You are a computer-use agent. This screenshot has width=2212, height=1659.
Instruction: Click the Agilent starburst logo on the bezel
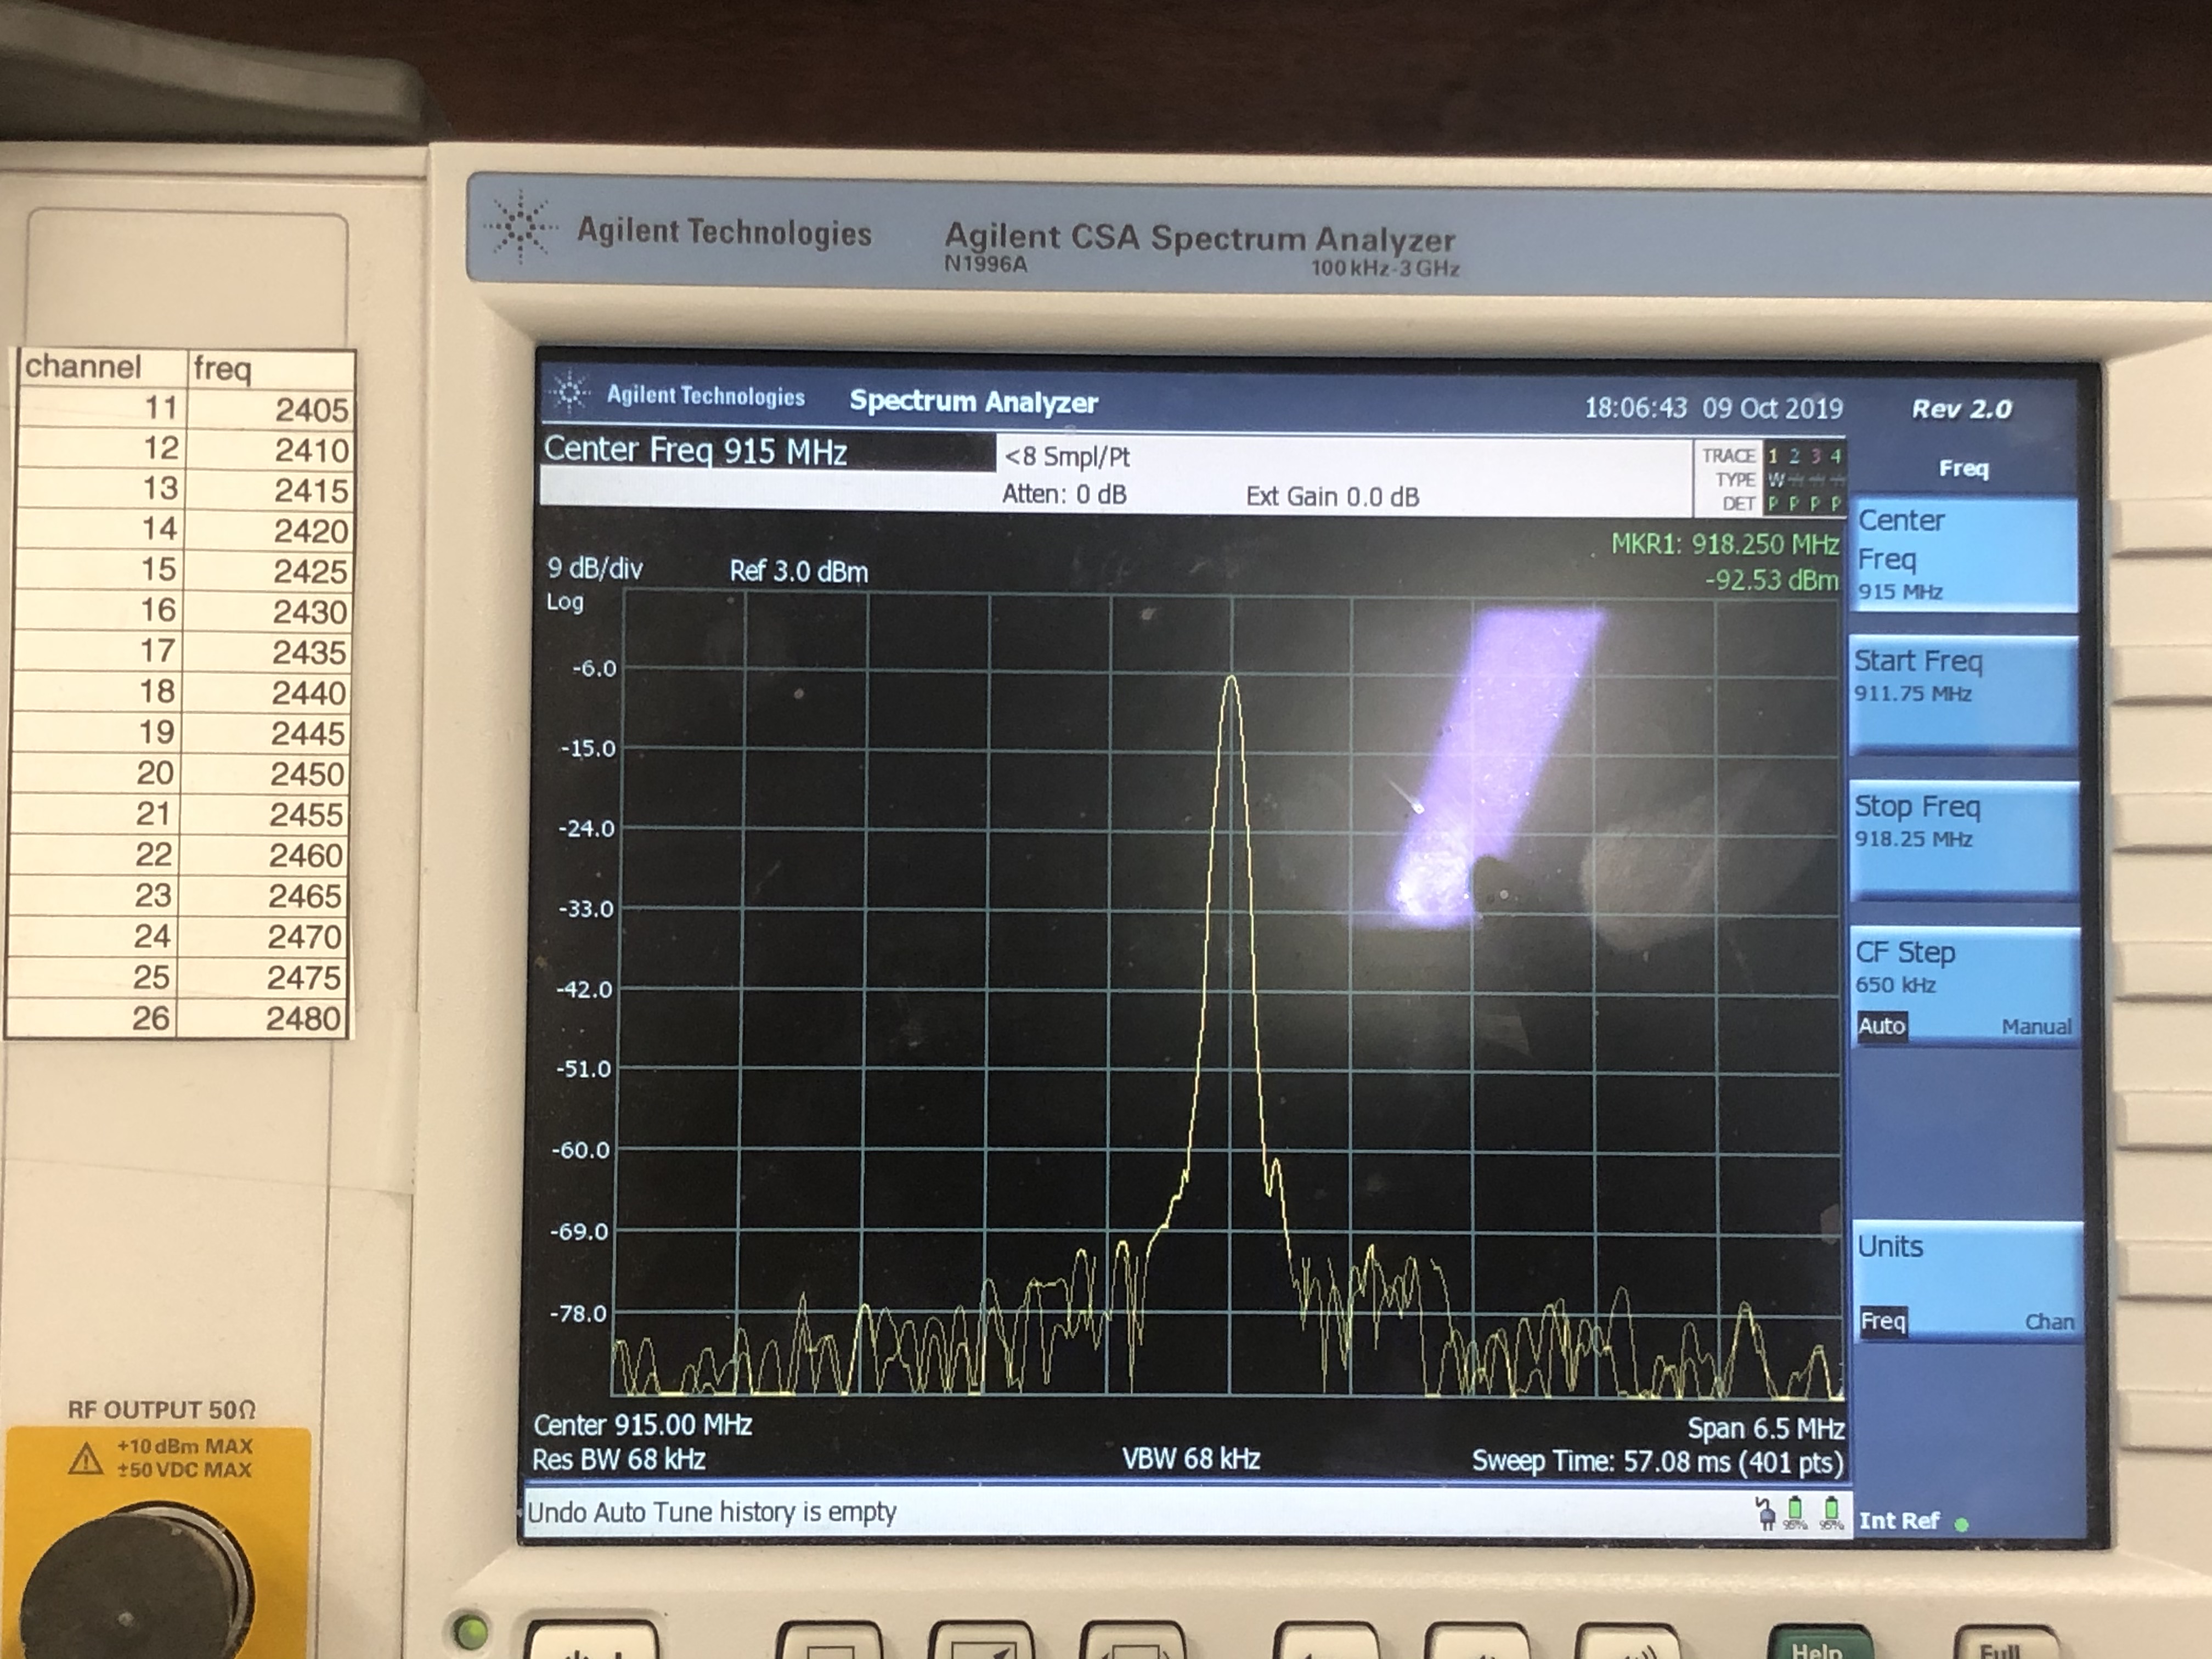(x=520, y=228)
